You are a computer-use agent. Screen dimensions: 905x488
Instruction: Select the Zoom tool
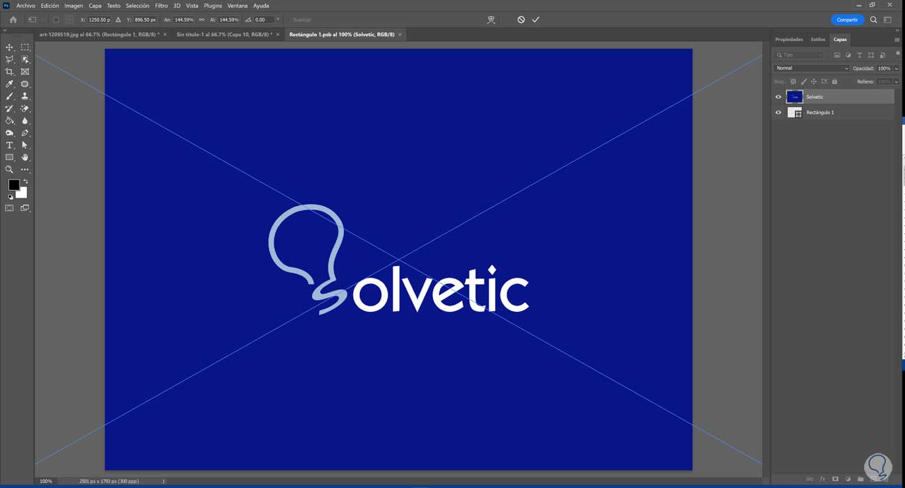10,169
